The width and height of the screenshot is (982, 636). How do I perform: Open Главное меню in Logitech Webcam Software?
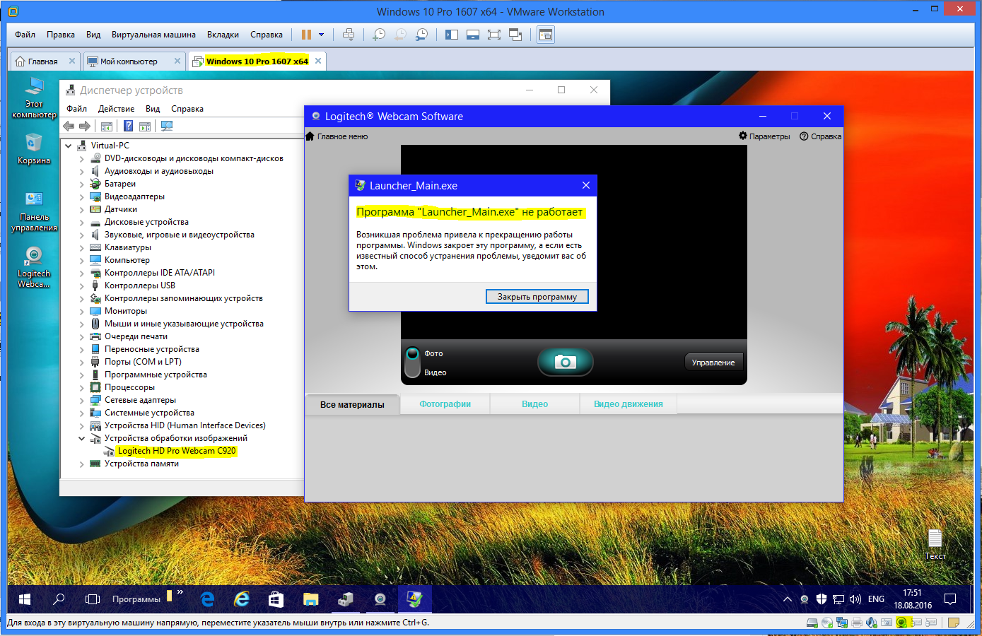[337, 136]
